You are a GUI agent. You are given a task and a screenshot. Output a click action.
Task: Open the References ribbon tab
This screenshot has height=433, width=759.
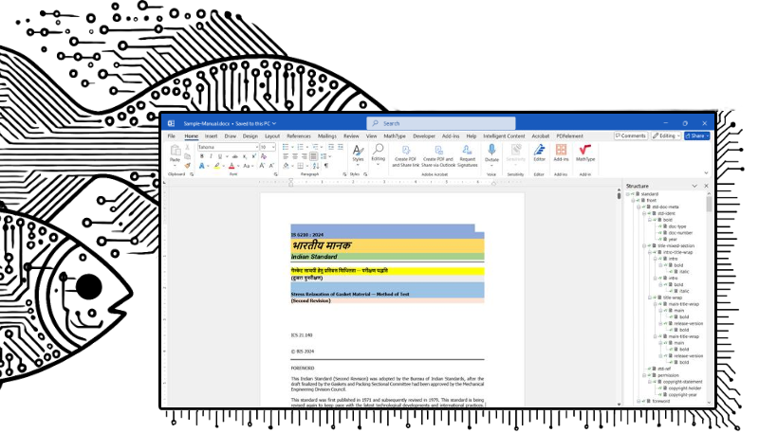click(298, 136)
